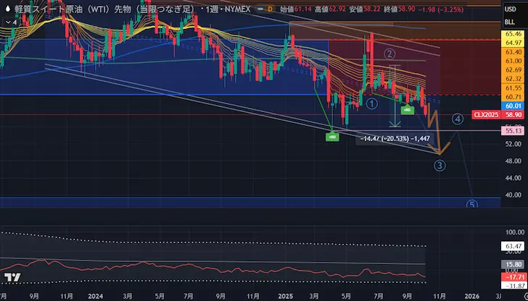Viewport: 528px width, 301px height.
Task: Open the BLL unit dropdown
Action: [510, 22]
